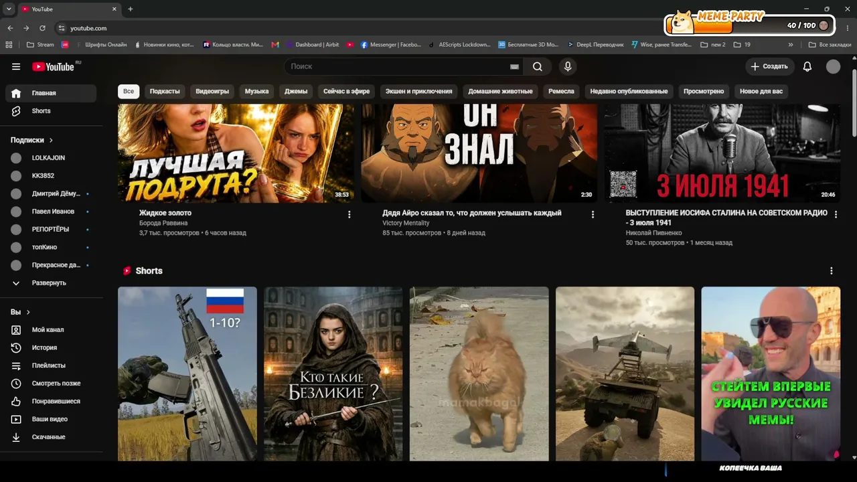The height and width of the screenshot is (482, 857).
Task: Select the Все filter chip
Action: 129,91
